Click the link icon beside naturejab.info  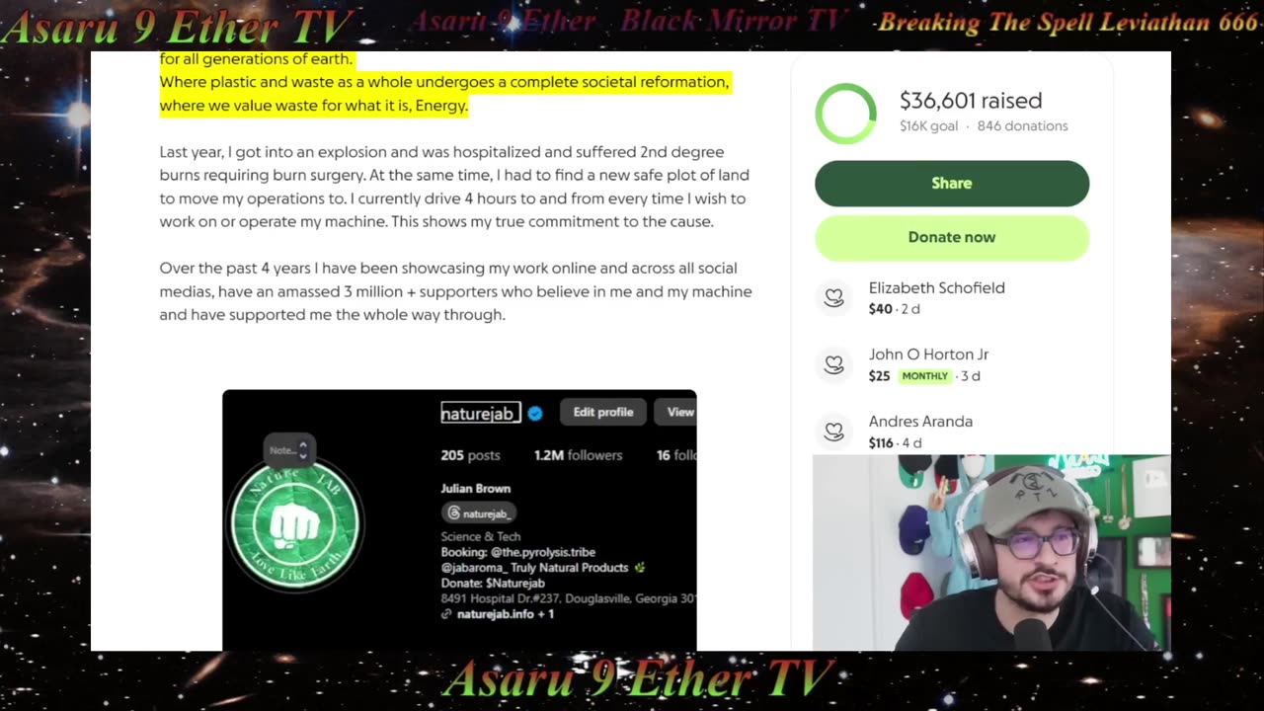(446, 614)
